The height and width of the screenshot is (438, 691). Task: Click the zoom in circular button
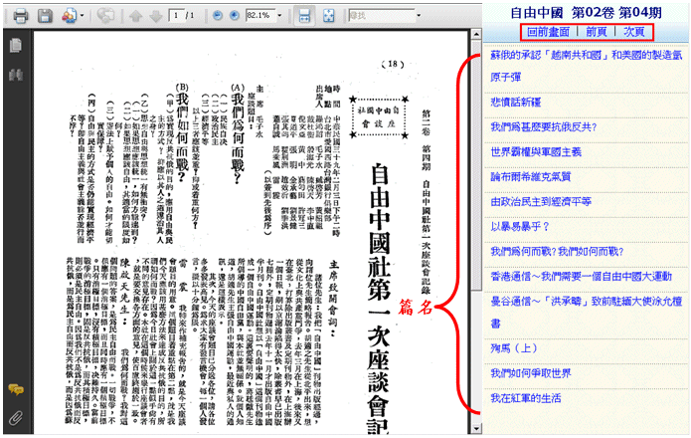[x=231, y=17]
